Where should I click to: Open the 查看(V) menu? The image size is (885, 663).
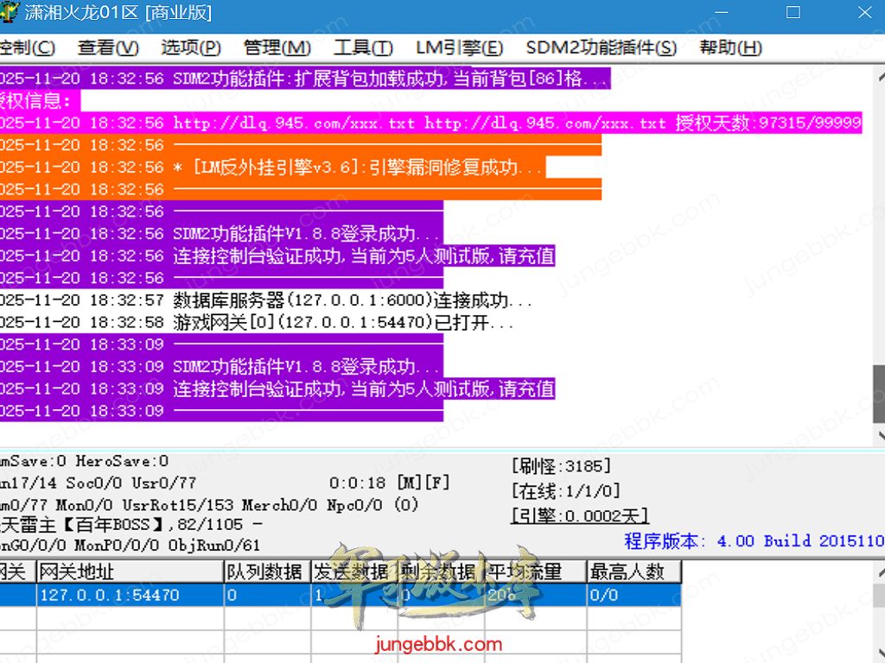click(x=108, y=48)
